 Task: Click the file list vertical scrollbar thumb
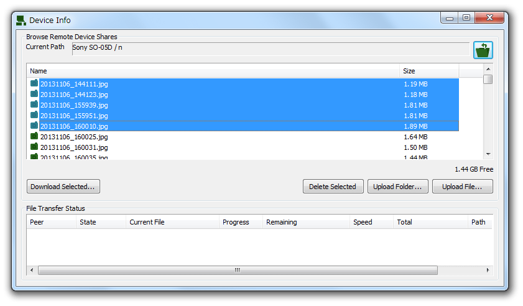point(488,80)
